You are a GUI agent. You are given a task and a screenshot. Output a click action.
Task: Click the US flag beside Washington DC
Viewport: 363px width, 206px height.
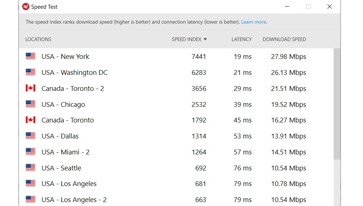(30, 72)
